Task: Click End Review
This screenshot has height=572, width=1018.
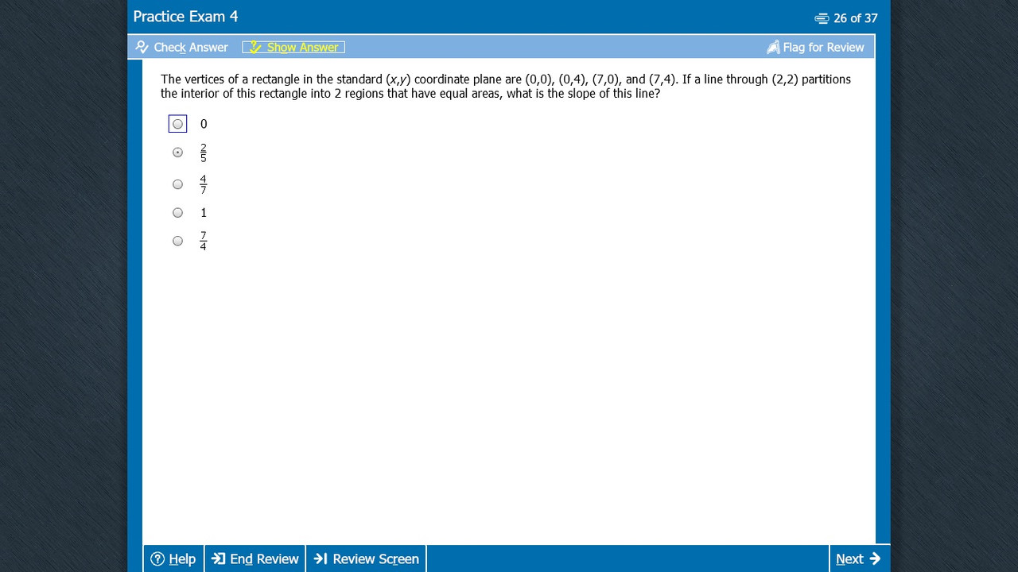Action: coord(255,558)
